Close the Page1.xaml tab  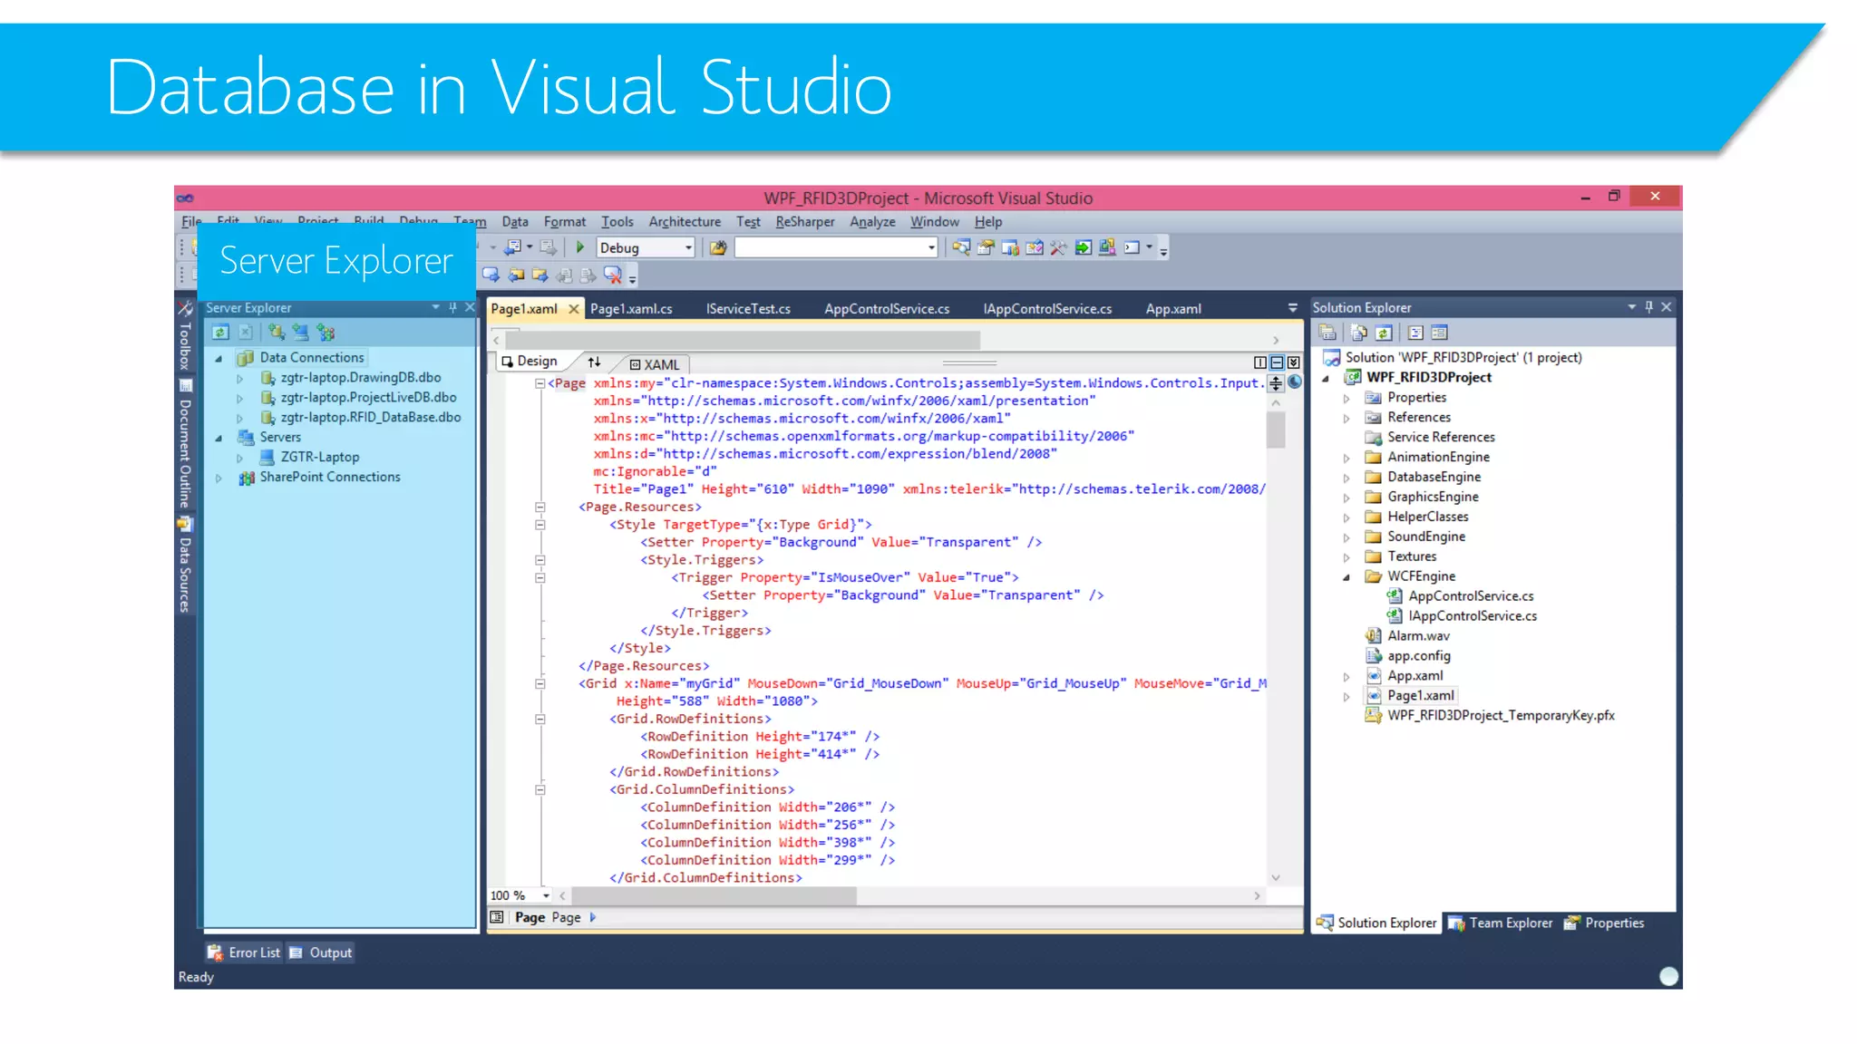click(x=574, y=309)
